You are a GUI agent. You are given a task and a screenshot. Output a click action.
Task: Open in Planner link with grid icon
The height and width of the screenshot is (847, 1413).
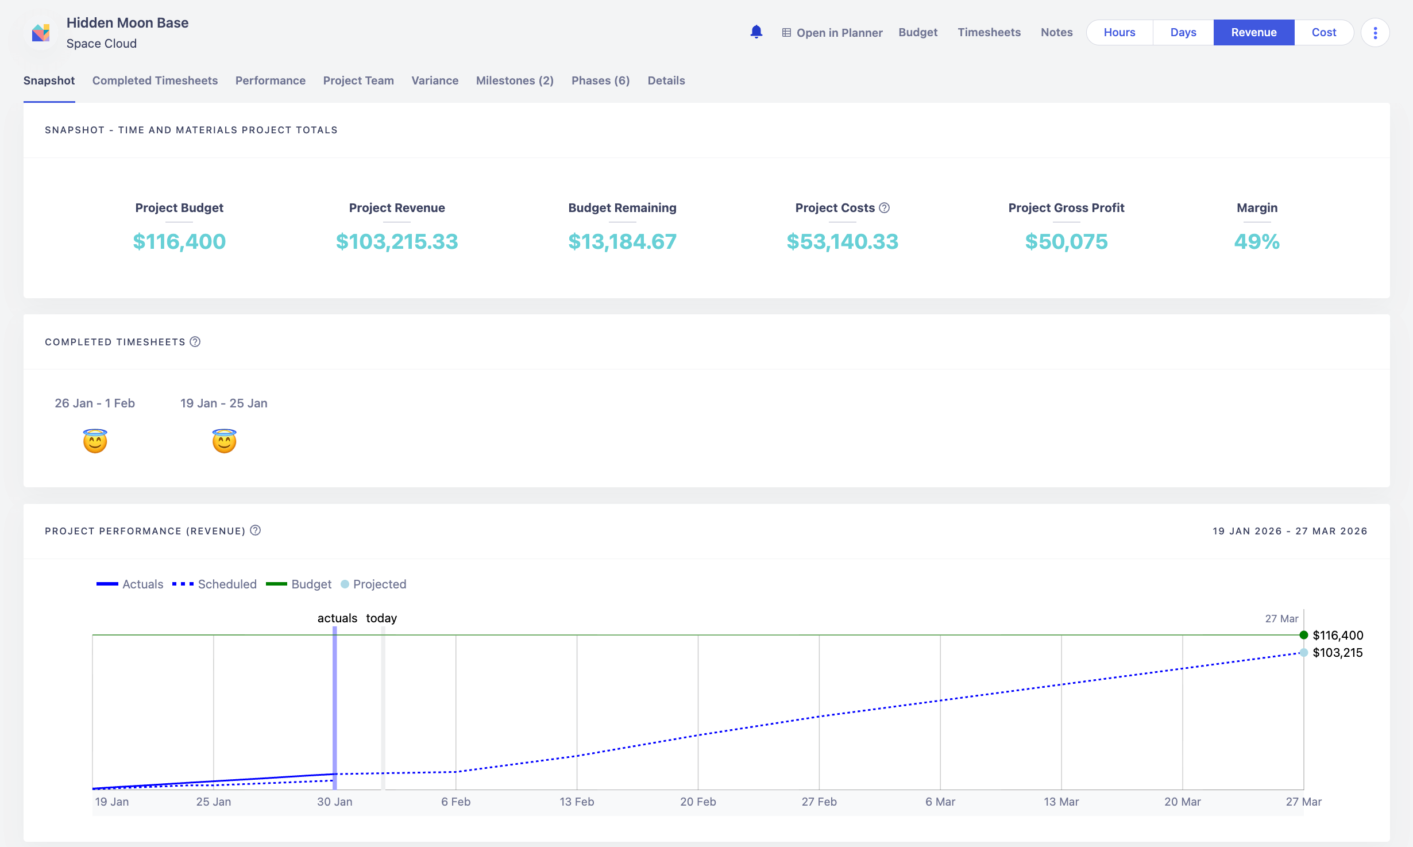tap(832, 33)
